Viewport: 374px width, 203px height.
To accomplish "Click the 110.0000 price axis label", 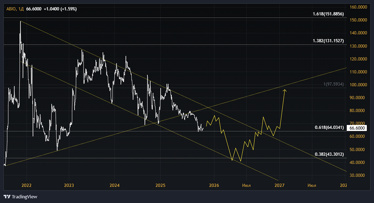I will point(358,72).
